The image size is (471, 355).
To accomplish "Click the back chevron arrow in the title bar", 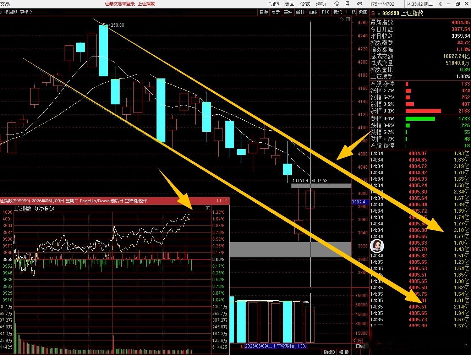I will pos(440,4).
